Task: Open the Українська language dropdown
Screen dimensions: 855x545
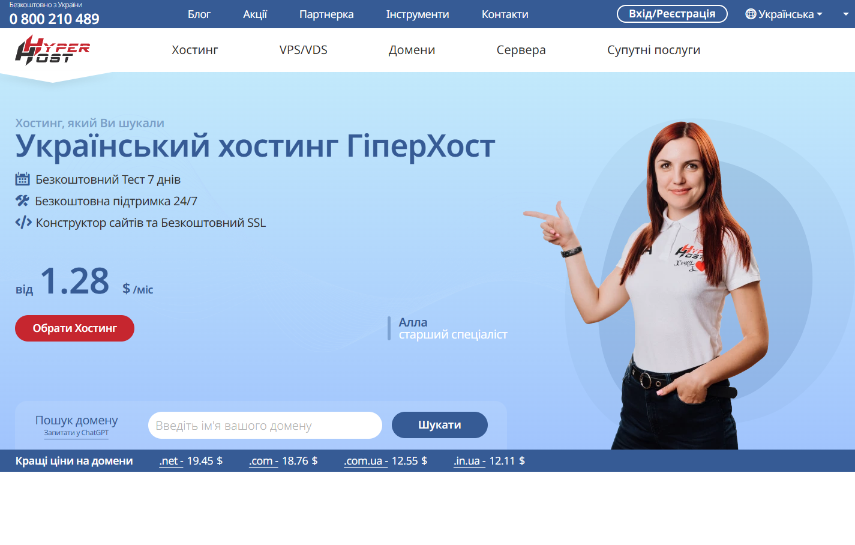Action: point(784,14)
